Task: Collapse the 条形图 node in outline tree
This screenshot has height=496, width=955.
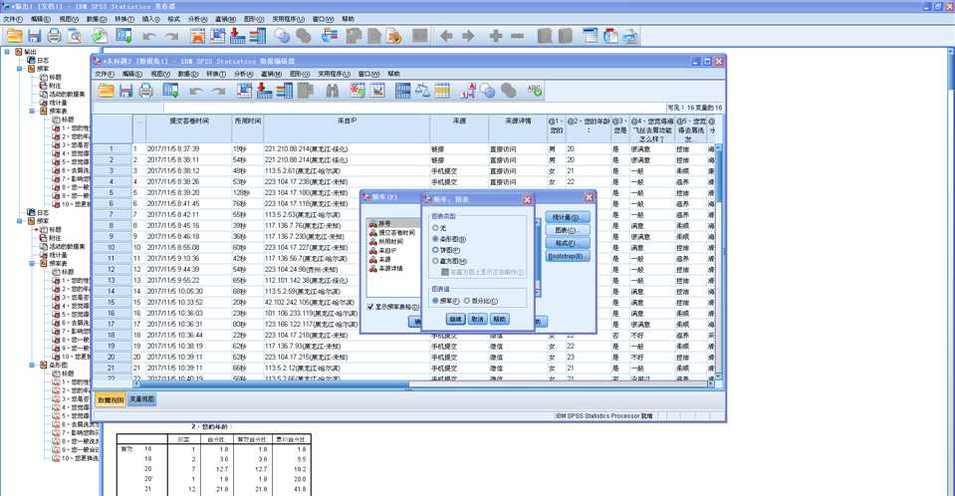Action: point(32,365)
